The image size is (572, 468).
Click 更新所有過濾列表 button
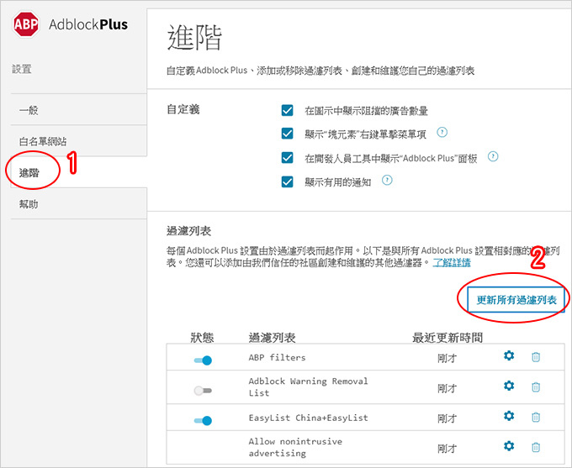(516, 300)
